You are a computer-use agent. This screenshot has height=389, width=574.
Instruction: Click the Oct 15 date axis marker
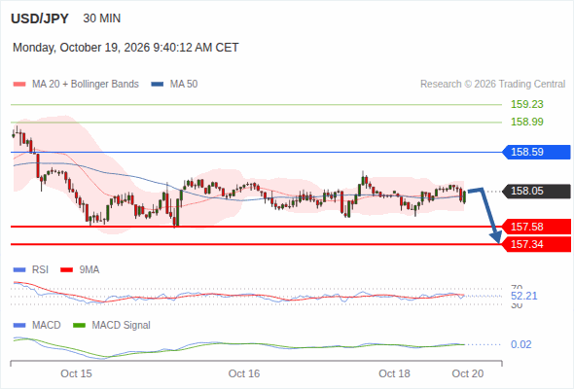point(76,373)
